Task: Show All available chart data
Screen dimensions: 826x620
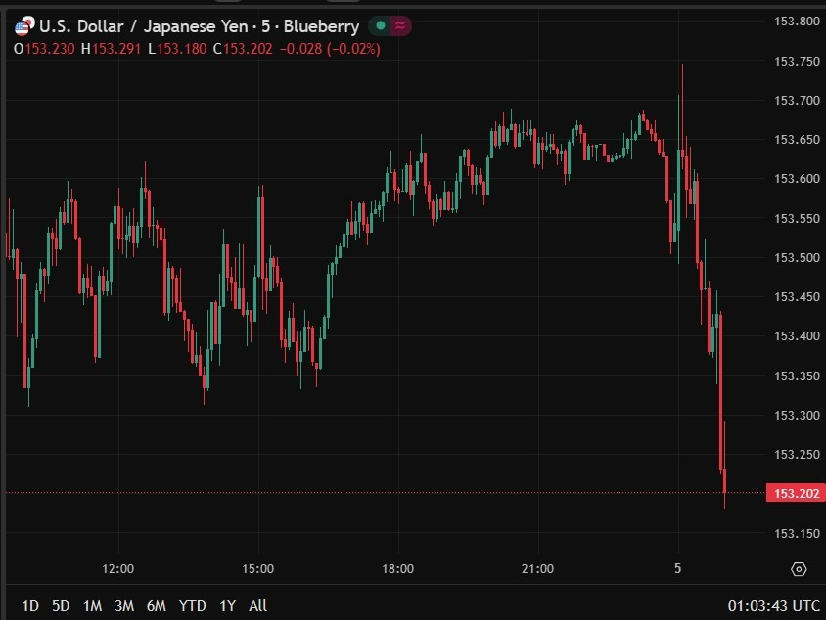Action: click(257, 606)
